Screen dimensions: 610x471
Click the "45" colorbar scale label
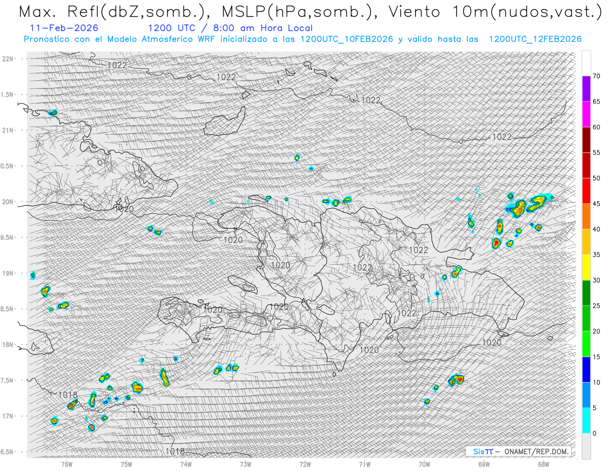coord(596,204)
